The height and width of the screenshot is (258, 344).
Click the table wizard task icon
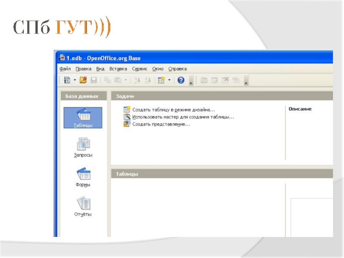127,117
